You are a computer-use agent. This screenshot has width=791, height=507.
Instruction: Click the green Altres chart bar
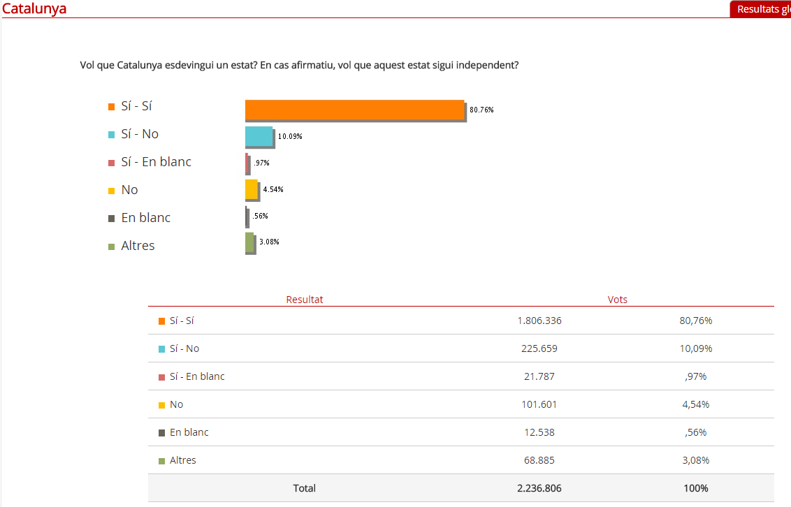[x=249, y=242]
